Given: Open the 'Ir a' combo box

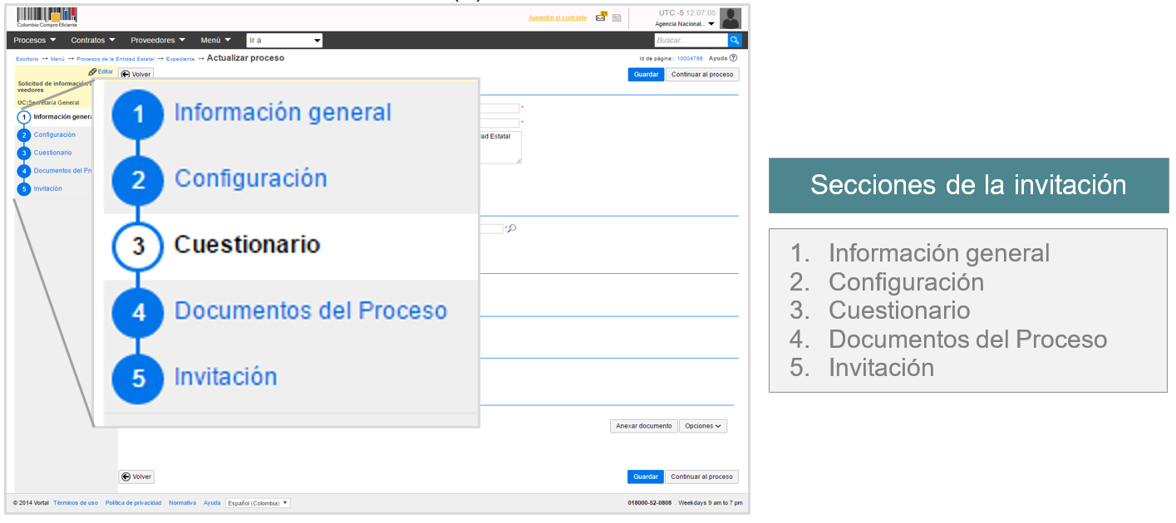Looking at the screenshot, I should pyautogui.click(x=284, y=40).
